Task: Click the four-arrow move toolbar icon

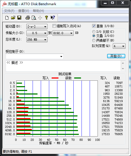Action: 40,18
